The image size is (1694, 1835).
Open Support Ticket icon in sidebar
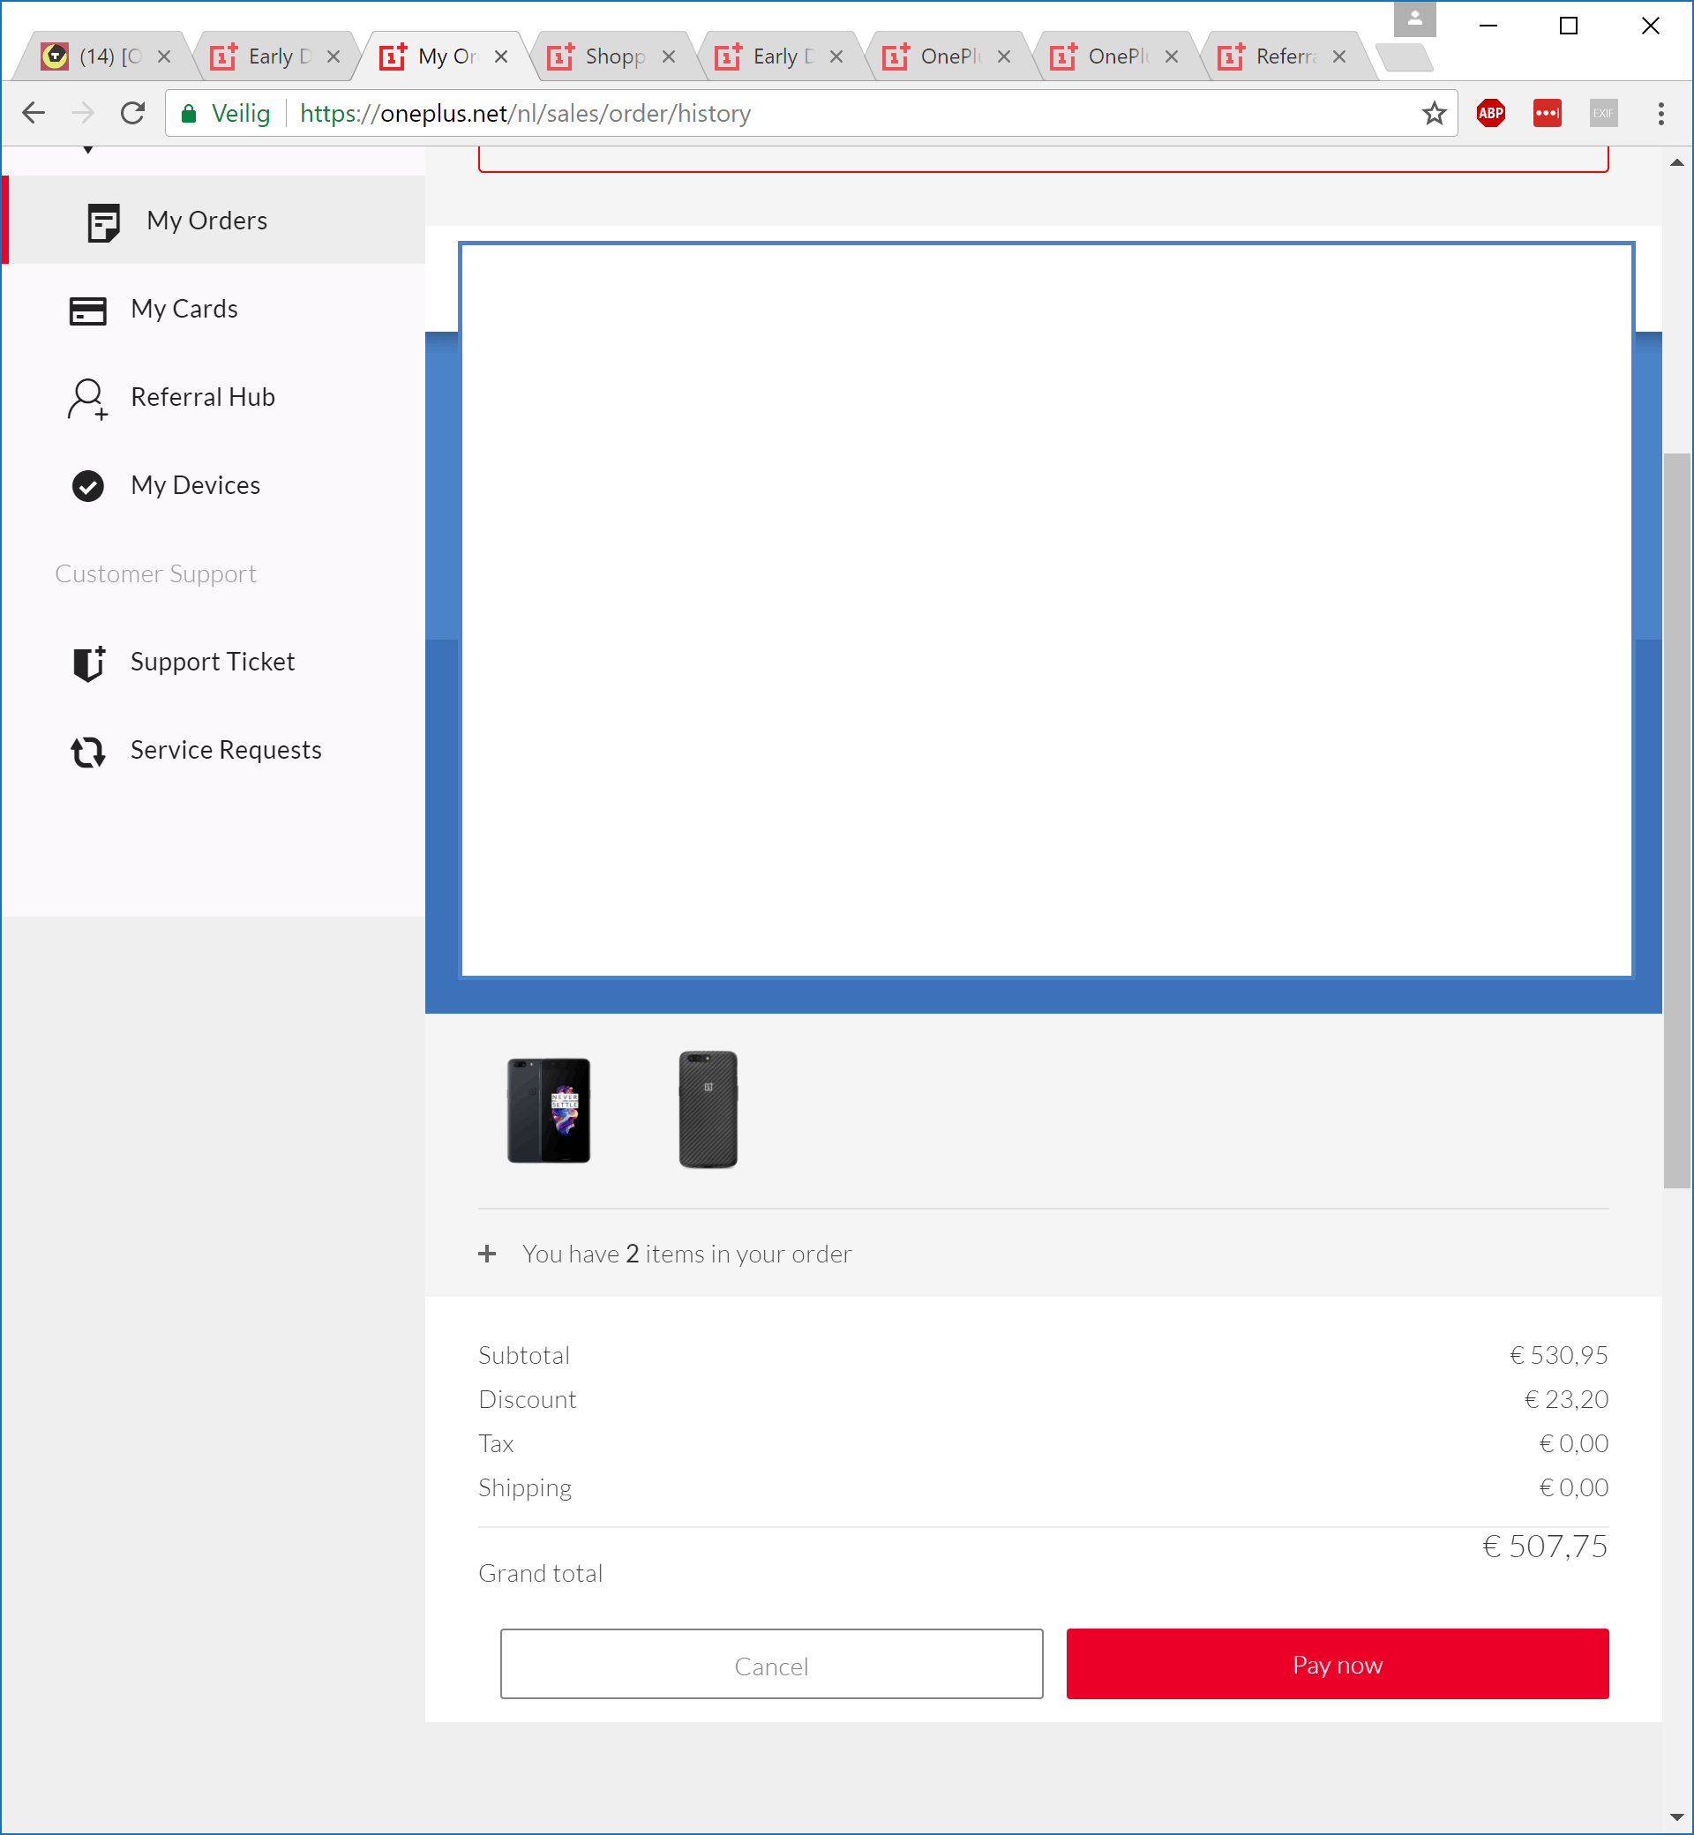(88, 663)
